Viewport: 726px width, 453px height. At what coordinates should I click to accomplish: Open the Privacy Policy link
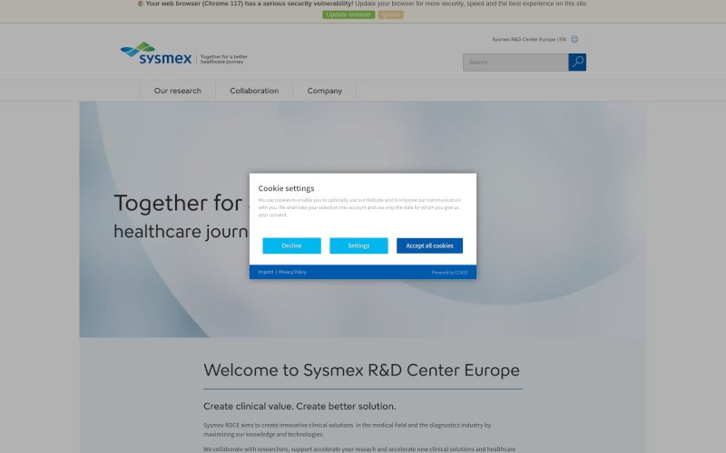pos(292,272)
